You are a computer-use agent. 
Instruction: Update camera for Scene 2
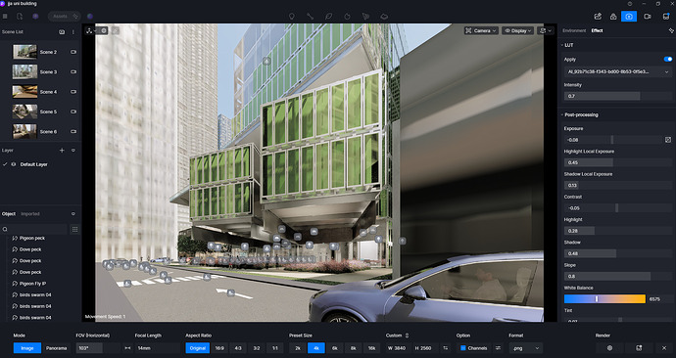point(73,52)
